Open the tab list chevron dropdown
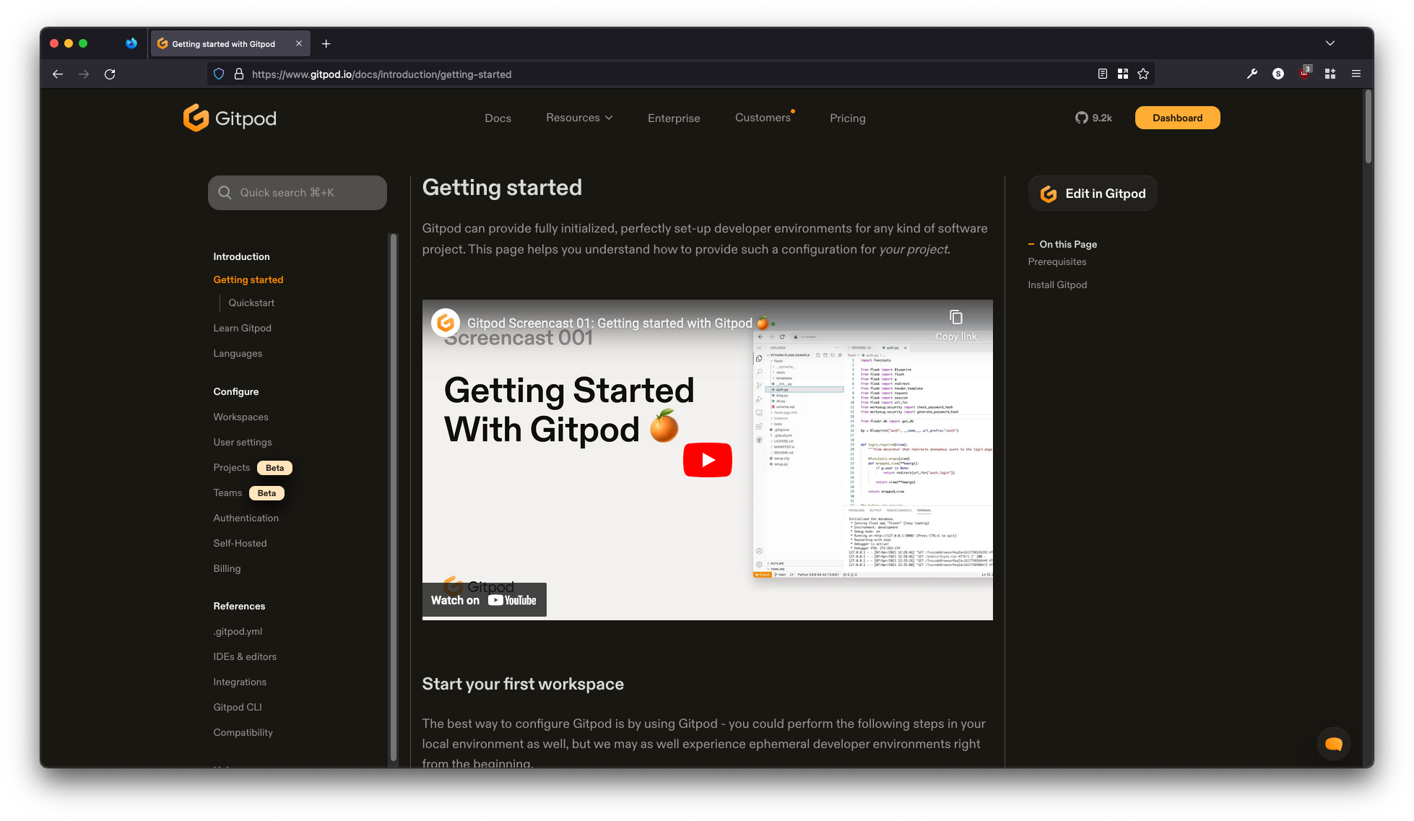Screen dimensions: 1414x821 (1330, 43)
